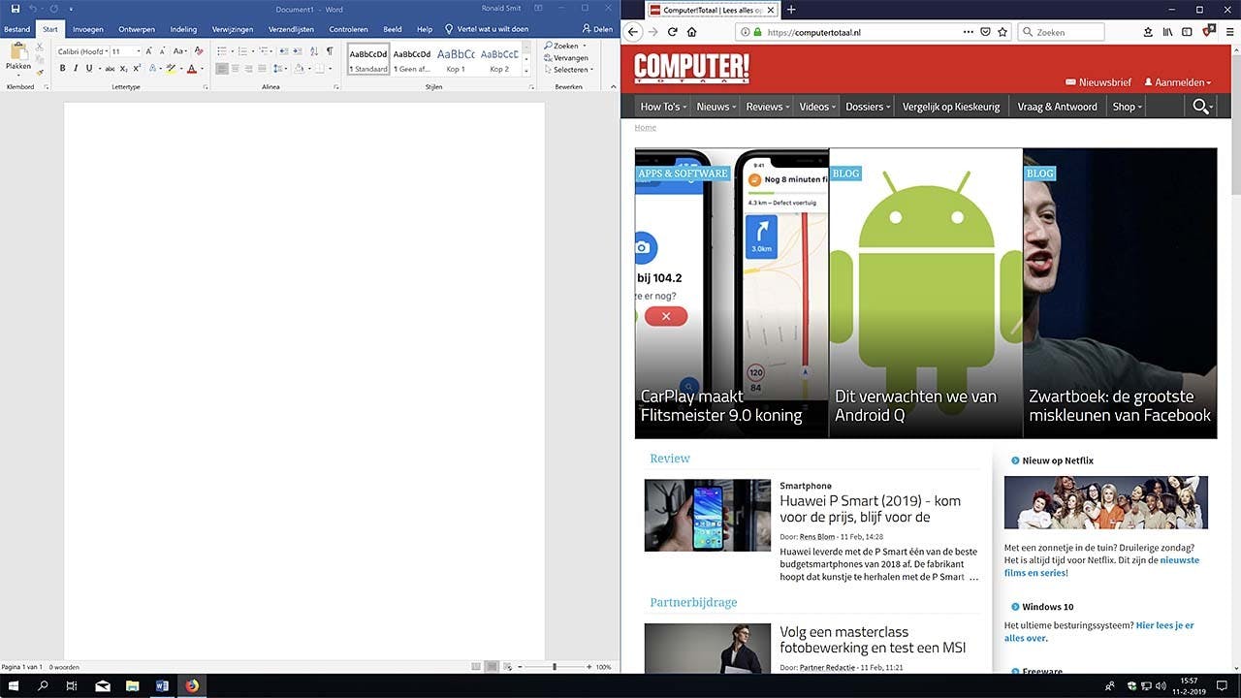The height and width of the screenshot is (698, 1241).
Task: Open the Indeling ribbon tab
Action: 183,29
